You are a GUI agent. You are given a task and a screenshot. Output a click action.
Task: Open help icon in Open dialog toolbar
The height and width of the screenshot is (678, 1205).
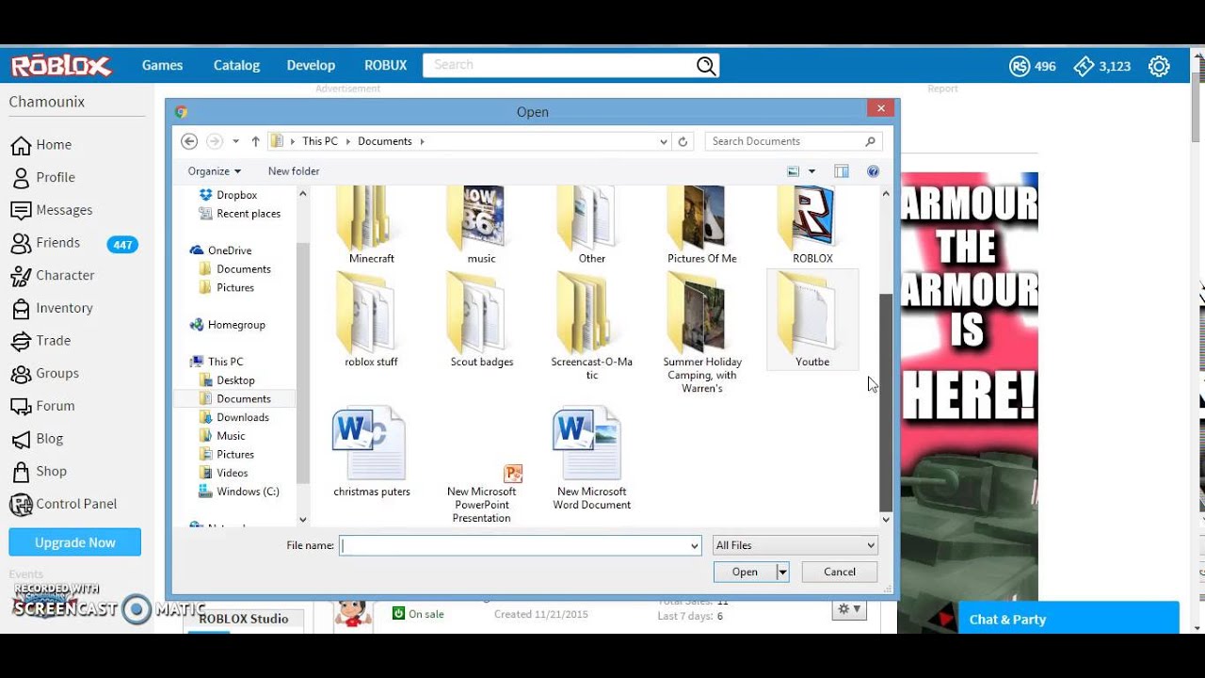coord(873,171)
